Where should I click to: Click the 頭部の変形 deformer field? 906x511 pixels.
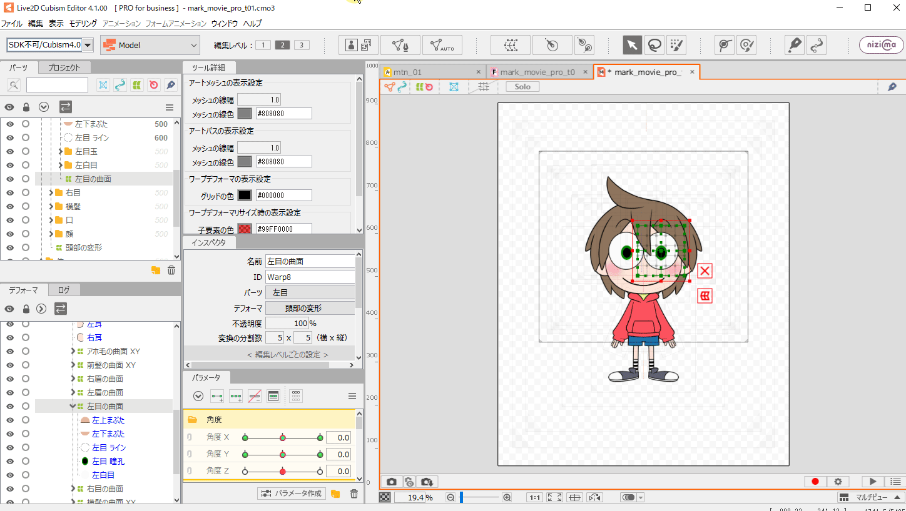coord(310,308)
